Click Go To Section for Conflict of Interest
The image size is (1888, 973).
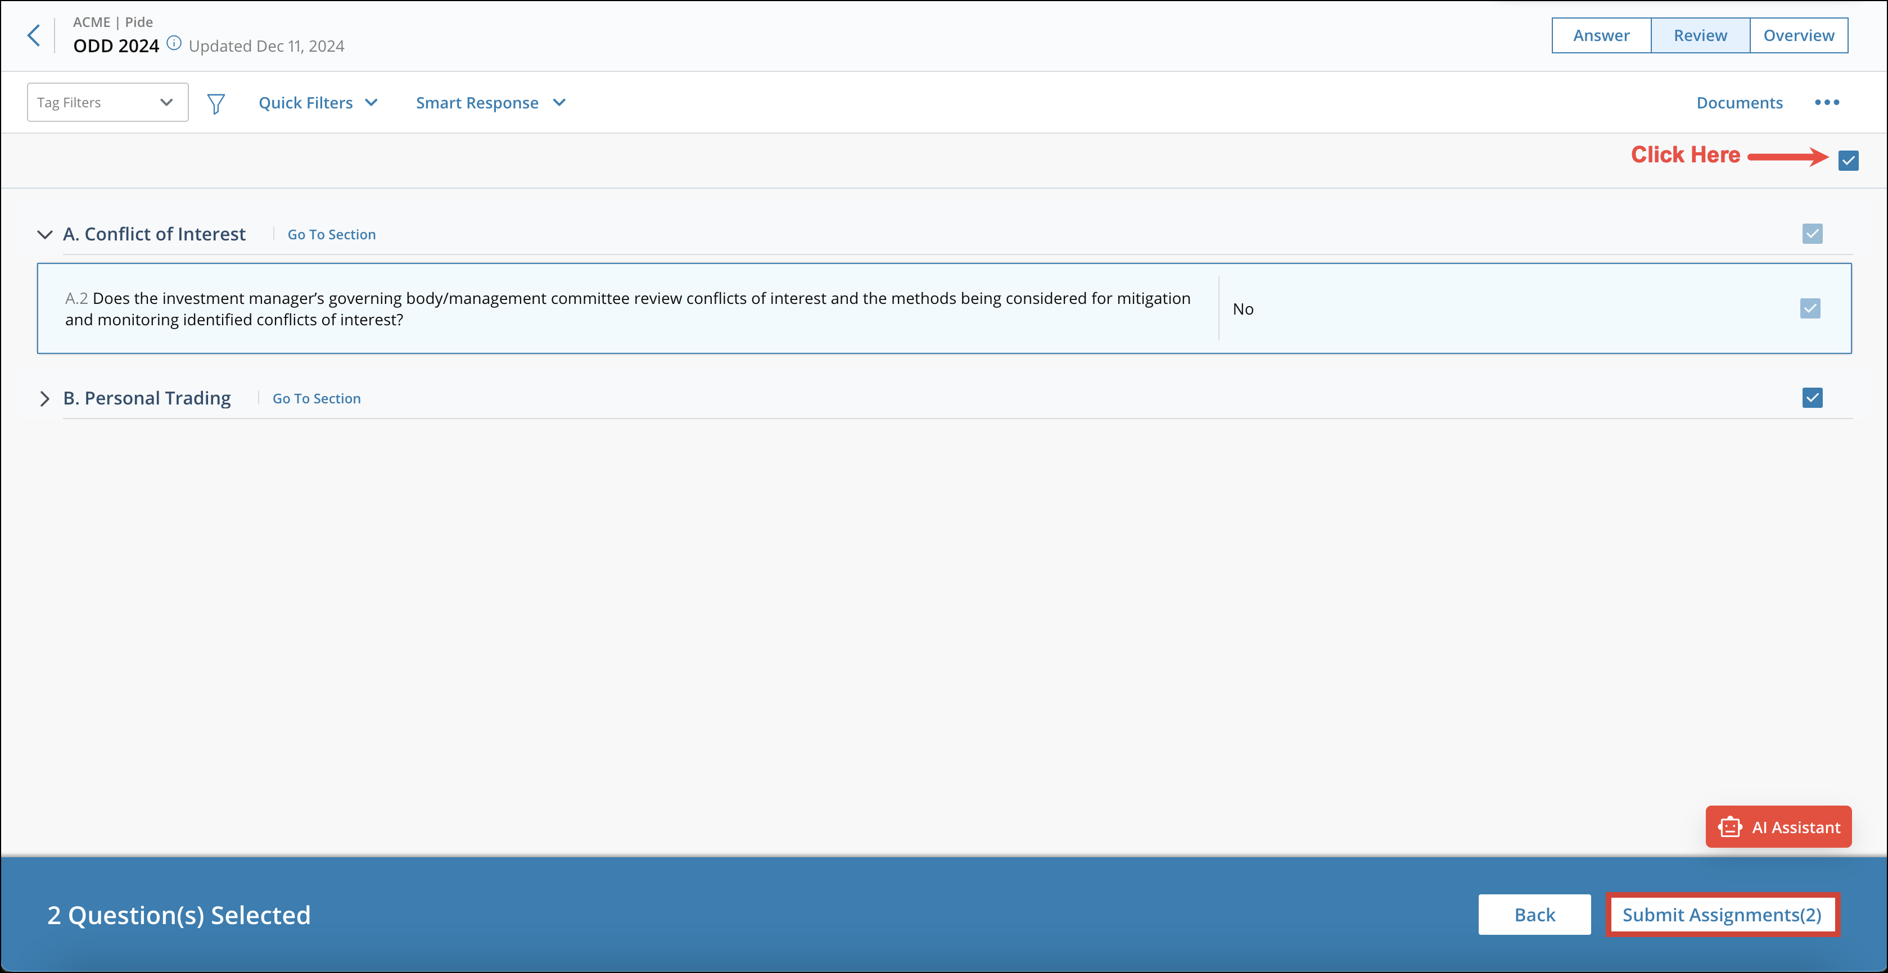click(x=331, y=234)
